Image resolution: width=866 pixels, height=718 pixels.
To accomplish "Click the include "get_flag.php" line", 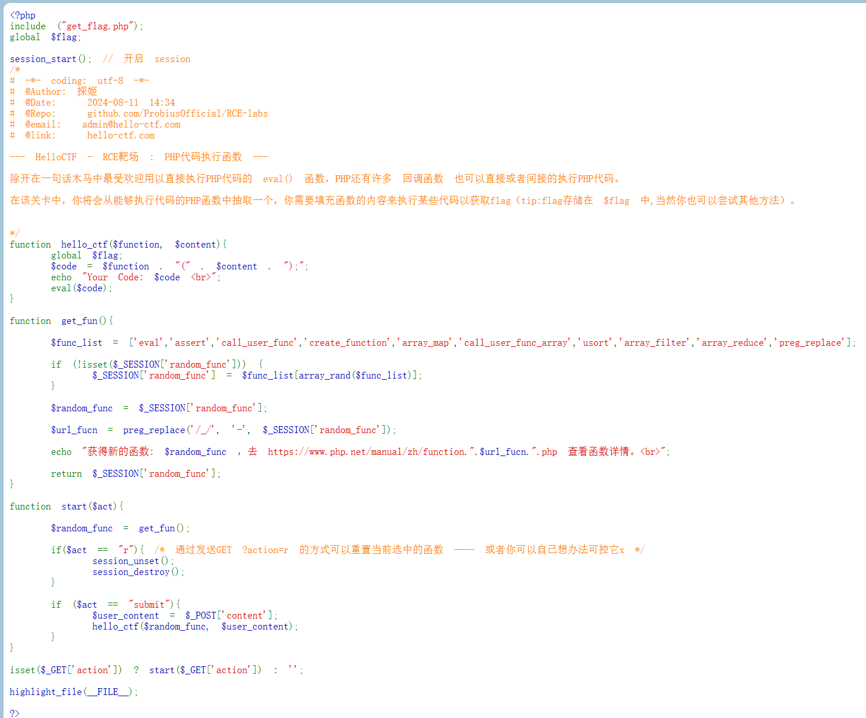I will tap(76, 26).
